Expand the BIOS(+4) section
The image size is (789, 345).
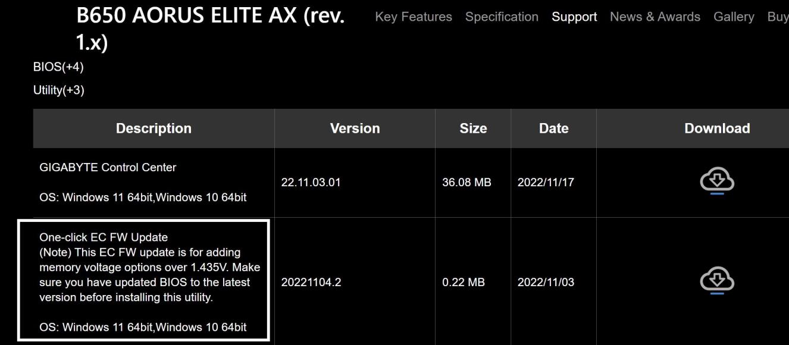click(x=58, y=67)
